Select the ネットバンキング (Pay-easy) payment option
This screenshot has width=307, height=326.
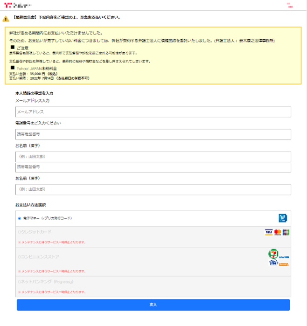[19, 282]
